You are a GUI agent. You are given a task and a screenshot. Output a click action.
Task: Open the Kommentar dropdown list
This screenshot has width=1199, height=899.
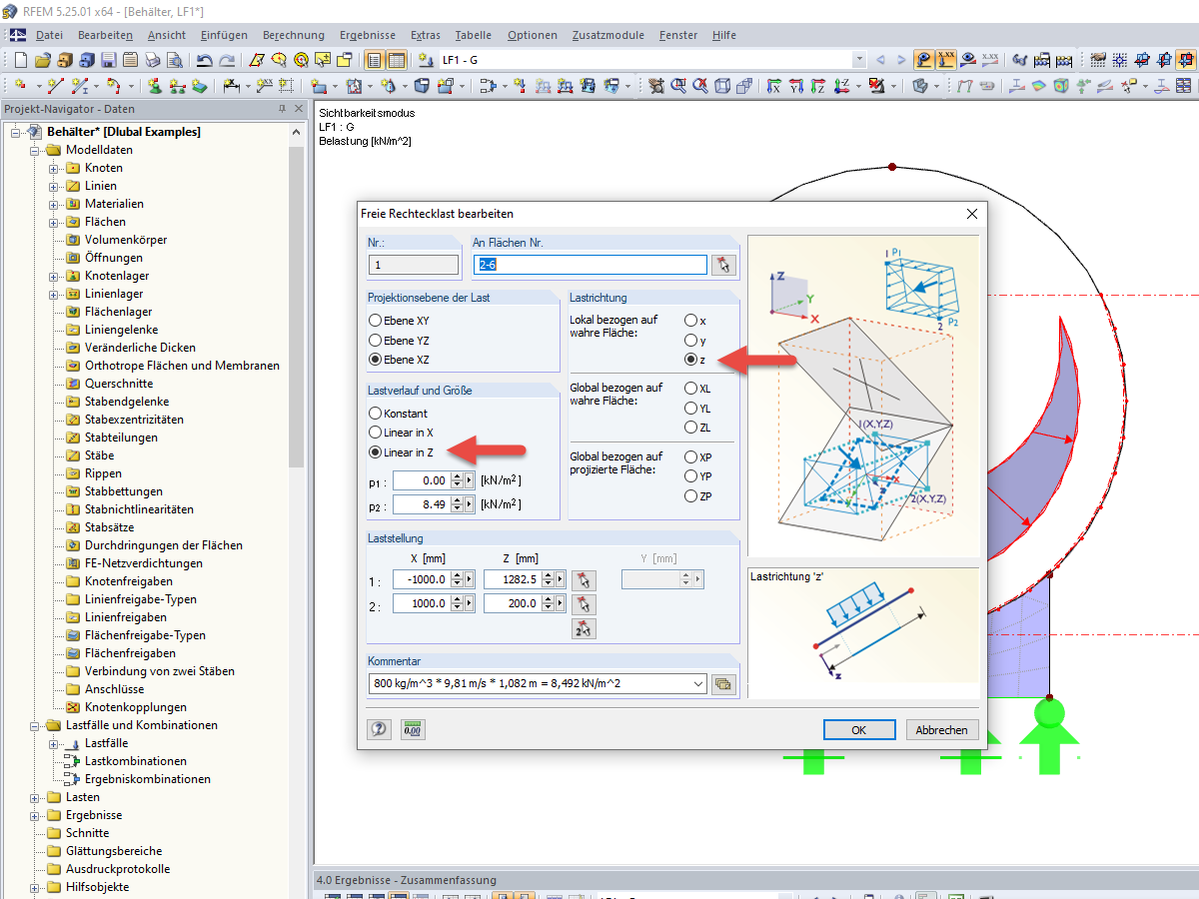coord(696,684)
